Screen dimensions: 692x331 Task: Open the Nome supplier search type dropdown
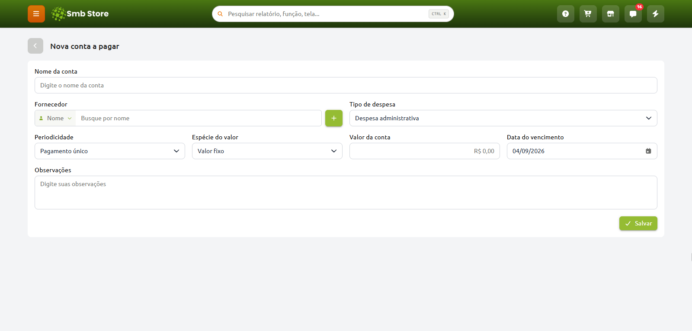[55, 118]
